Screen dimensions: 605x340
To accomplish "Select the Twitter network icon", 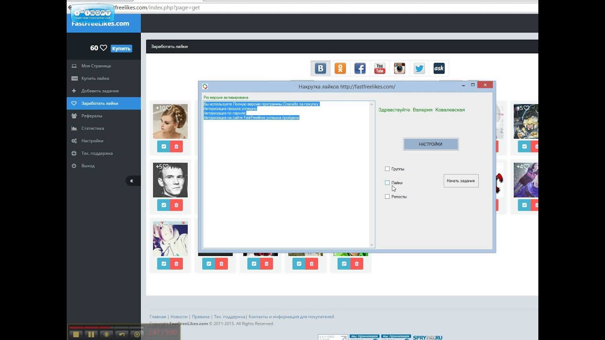I will point(419,68).
